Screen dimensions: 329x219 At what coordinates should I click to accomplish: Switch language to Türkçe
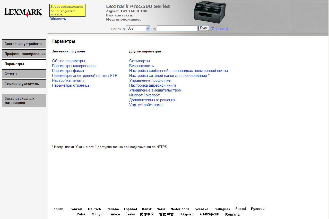tap(114, 214)
